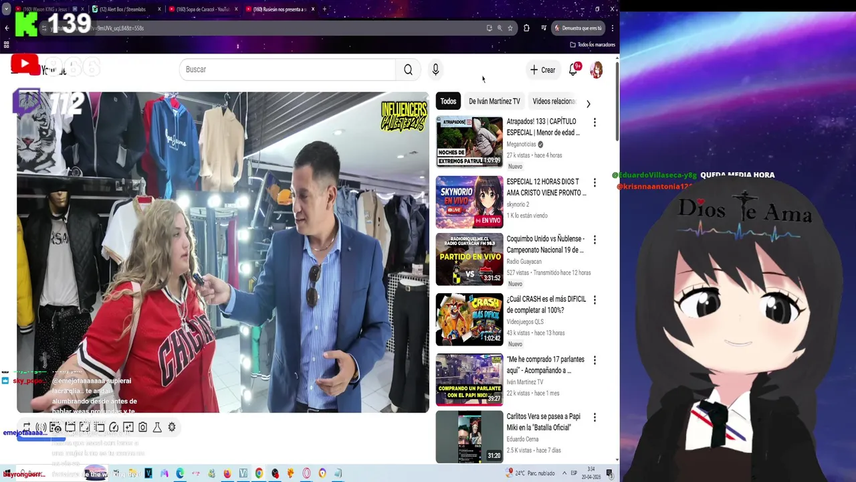This screenshot has width=856, height=482.
Task: Open ¿Cuál CRASH es el más DIFICIL title
Action: [x=546, y=305]
